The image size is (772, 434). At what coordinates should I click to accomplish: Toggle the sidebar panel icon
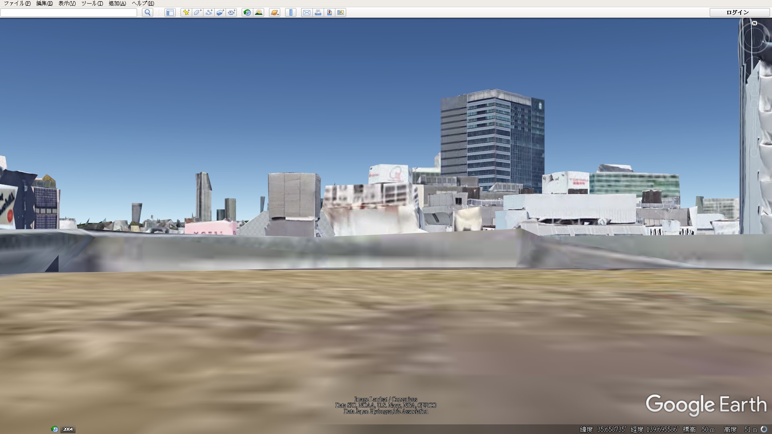[170, 12]
